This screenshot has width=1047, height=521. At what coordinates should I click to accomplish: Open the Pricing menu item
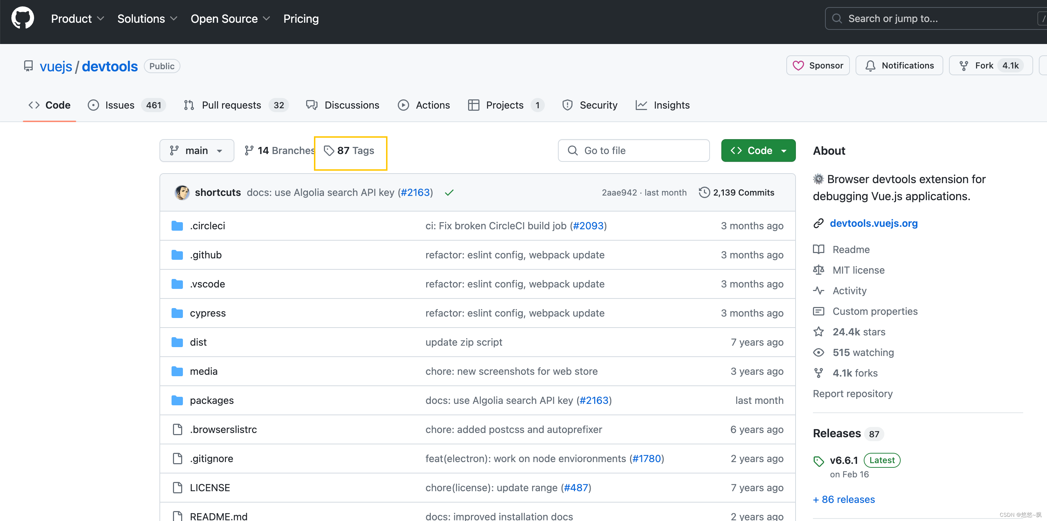coord(301,18)
